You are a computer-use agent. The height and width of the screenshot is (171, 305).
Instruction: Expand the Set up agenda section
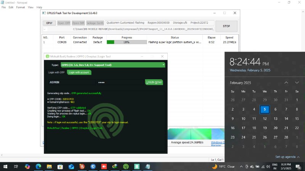[287, 157]
